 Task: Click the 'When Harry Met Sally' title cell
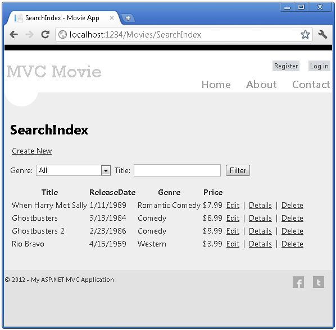(x=49, y=205)
